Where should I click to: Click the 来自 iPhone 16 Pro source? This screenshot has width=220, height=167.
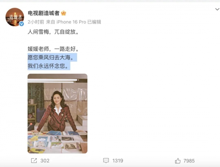[x=66, y=22]
